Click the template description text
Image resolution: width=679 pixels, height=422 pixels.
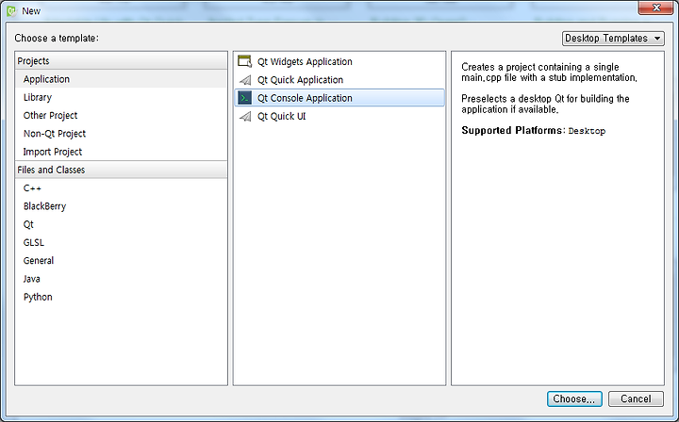point(549,89)
